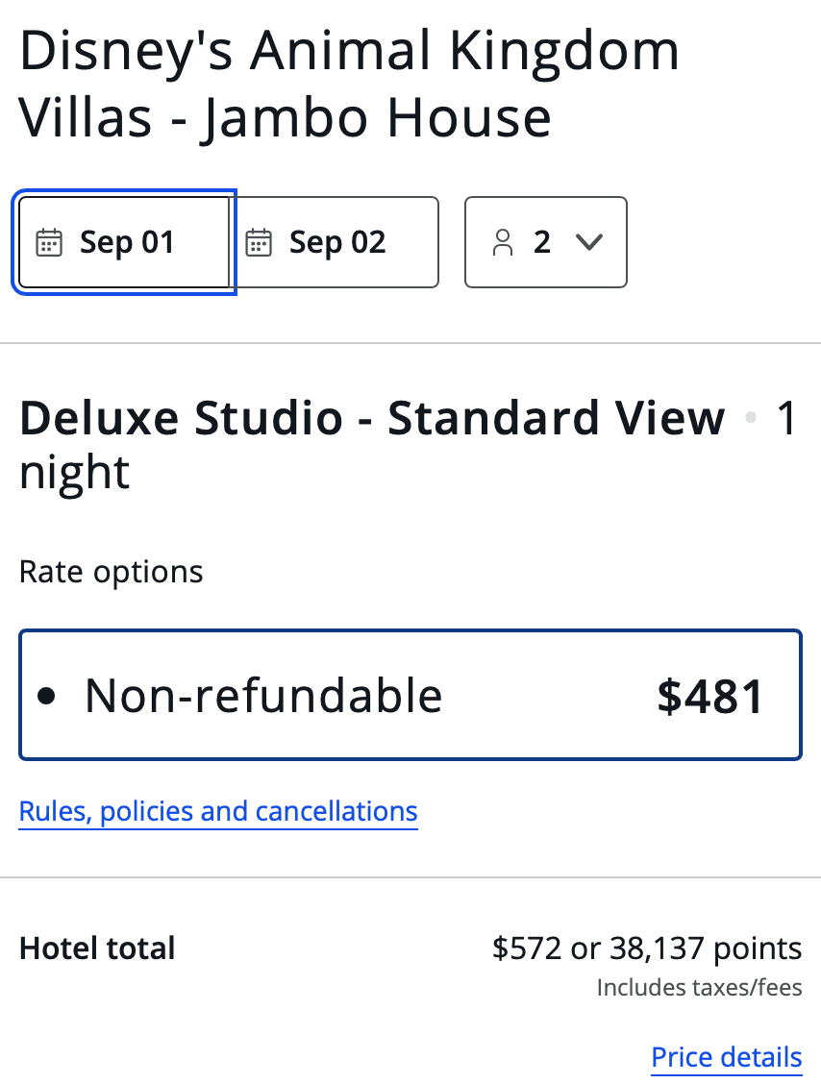Open the Price details link
The width and height of the screenshot is (821, 1084).
[726, 1057]
